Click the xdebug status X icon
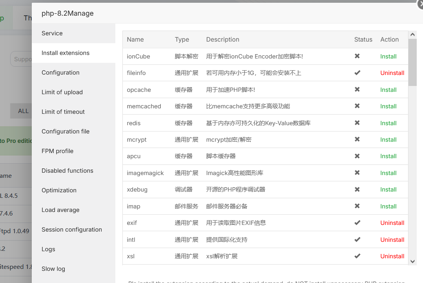Image resolution: width=423 pixels, height=283 pixels. pos(357,189)
